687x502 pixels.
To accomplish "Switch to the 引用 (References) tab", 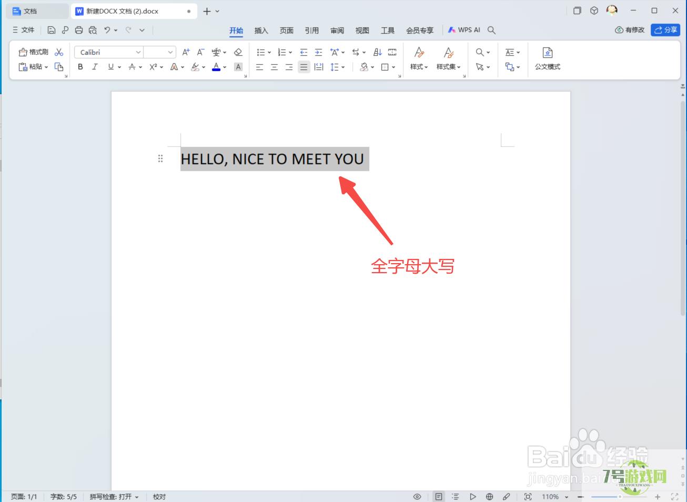I will 312,31.
